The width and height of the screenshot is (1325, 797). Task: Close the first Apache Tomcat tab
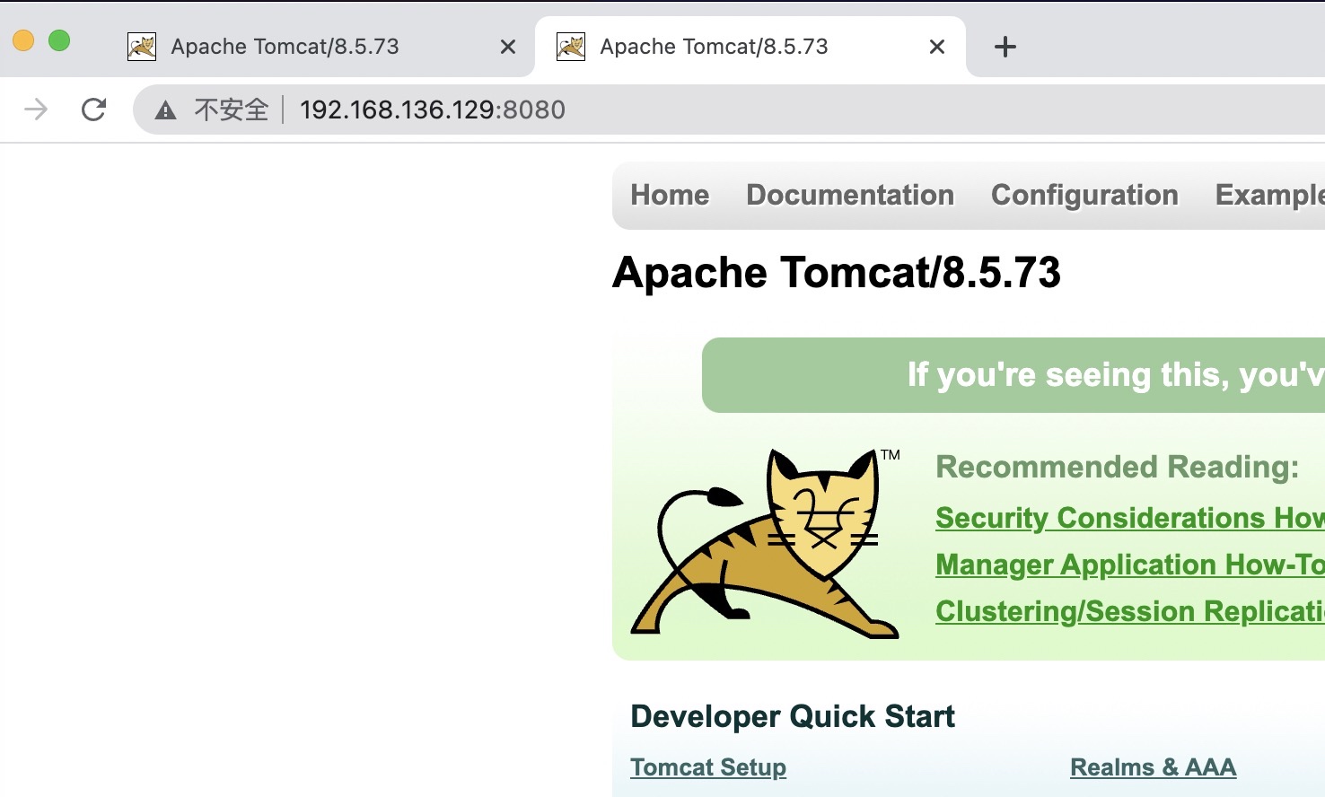(508, 47)
